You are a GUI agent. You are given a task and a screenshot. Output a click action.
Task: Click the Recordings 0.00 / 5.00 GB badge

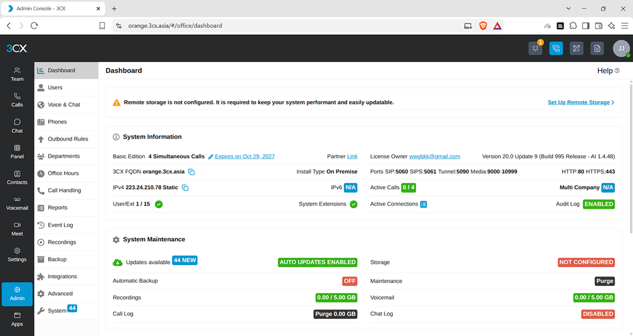[336, 297]
